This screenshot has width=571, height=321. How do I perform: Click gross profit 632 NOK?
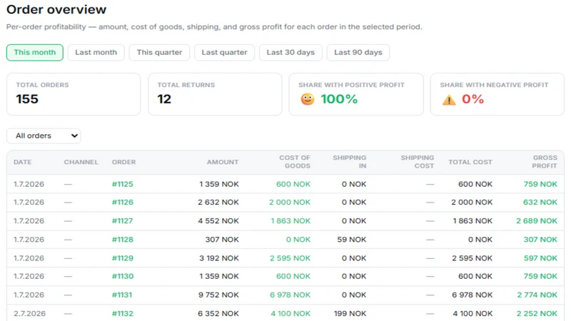coord(540,203)
